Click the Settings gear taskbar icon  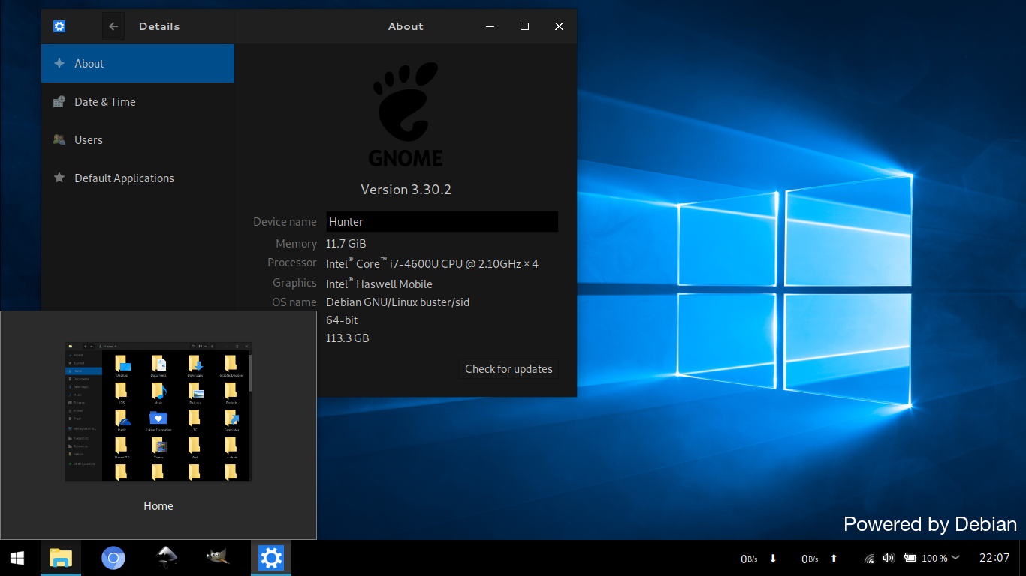(271, 558)
